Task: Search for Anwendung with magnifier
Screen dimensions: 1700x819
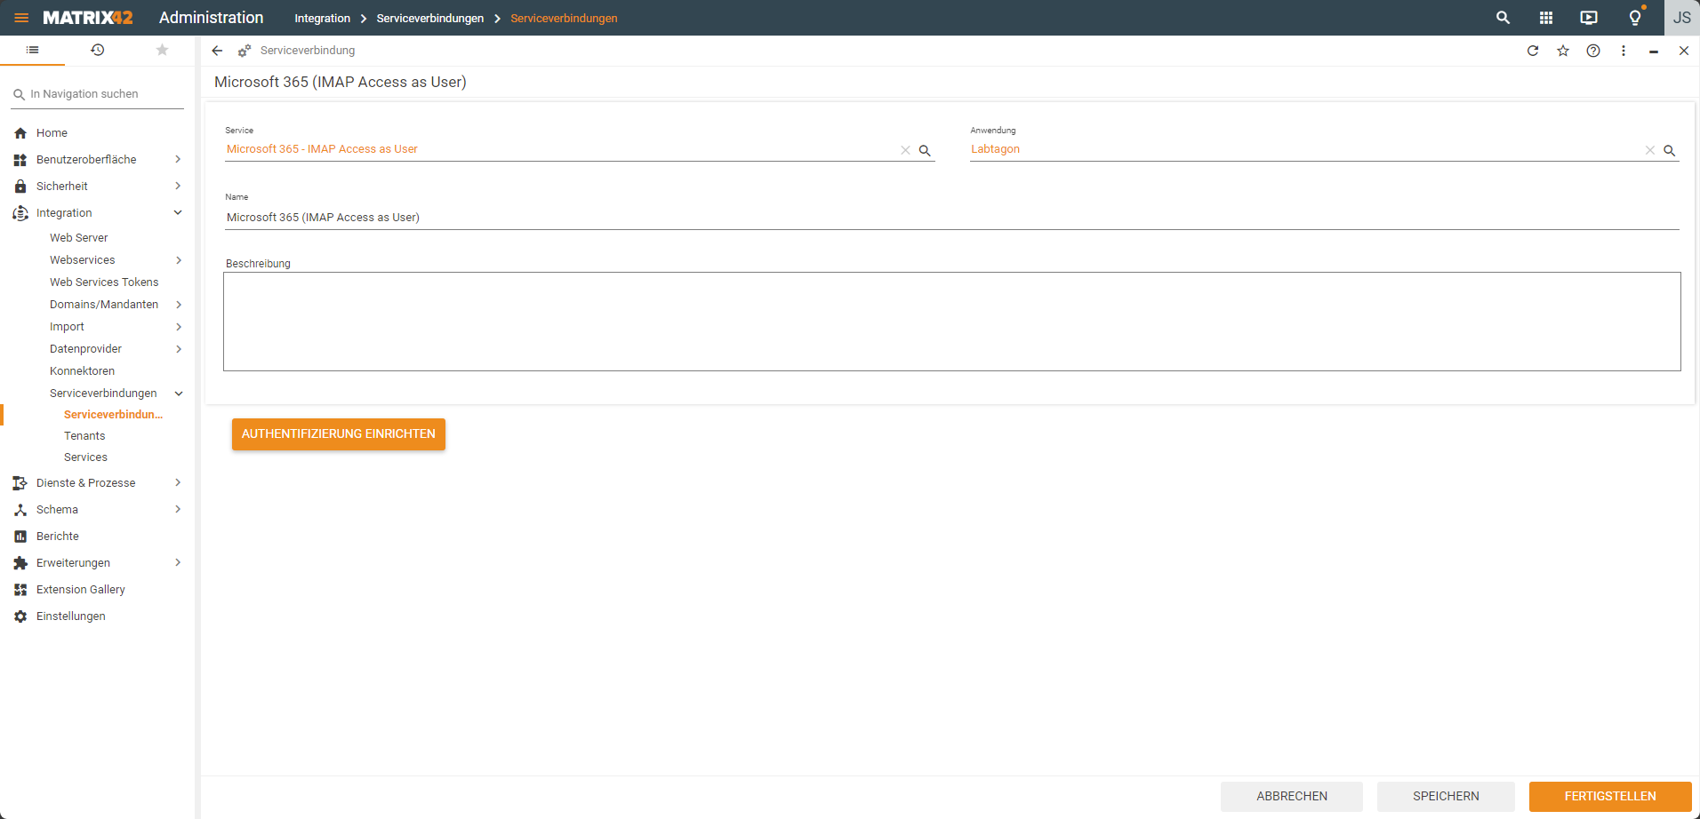Action: point(1670,150)
